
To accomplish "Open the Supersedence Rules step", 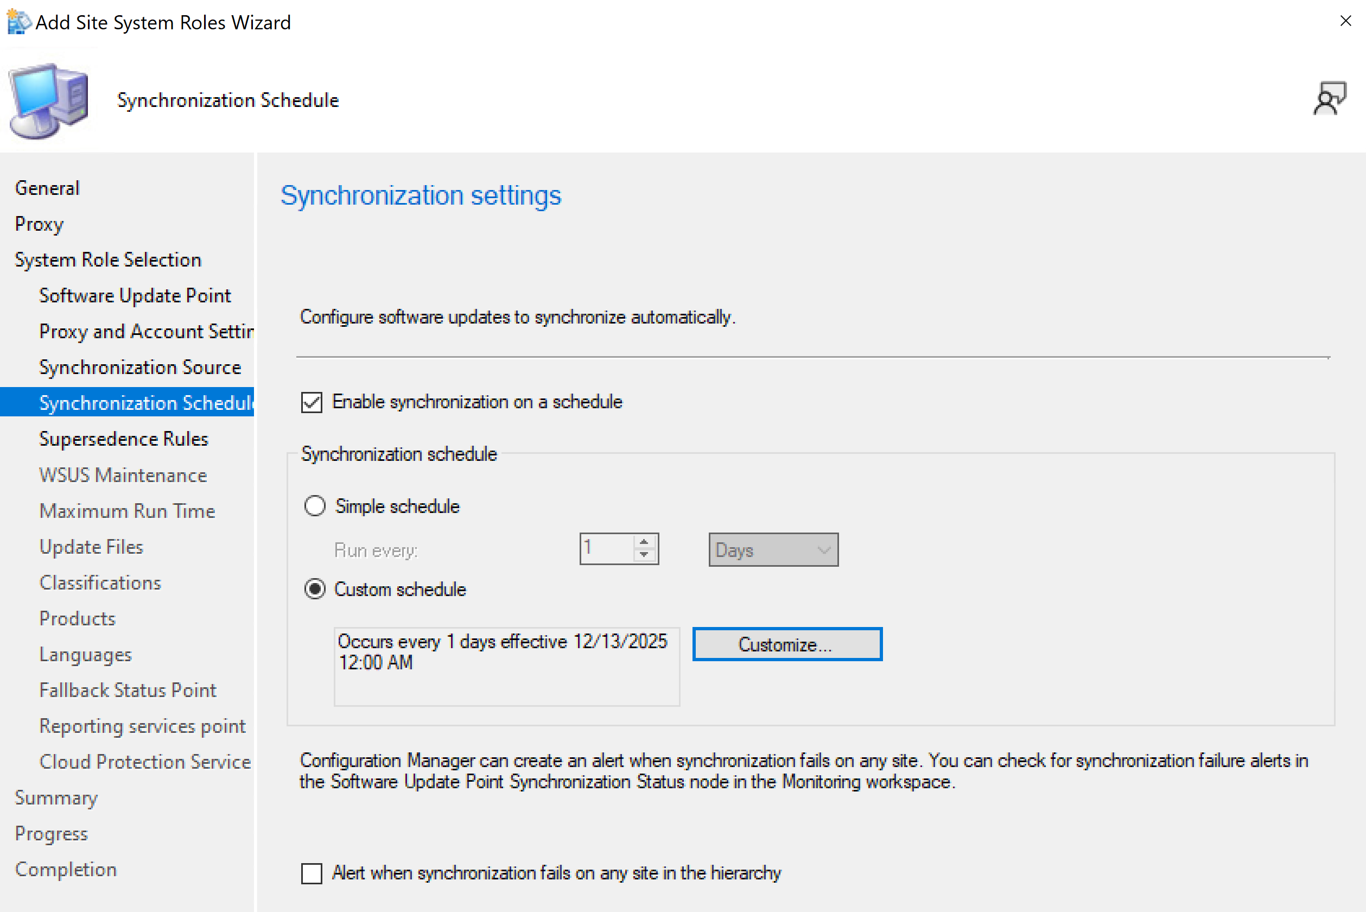I will click(124, 439).
